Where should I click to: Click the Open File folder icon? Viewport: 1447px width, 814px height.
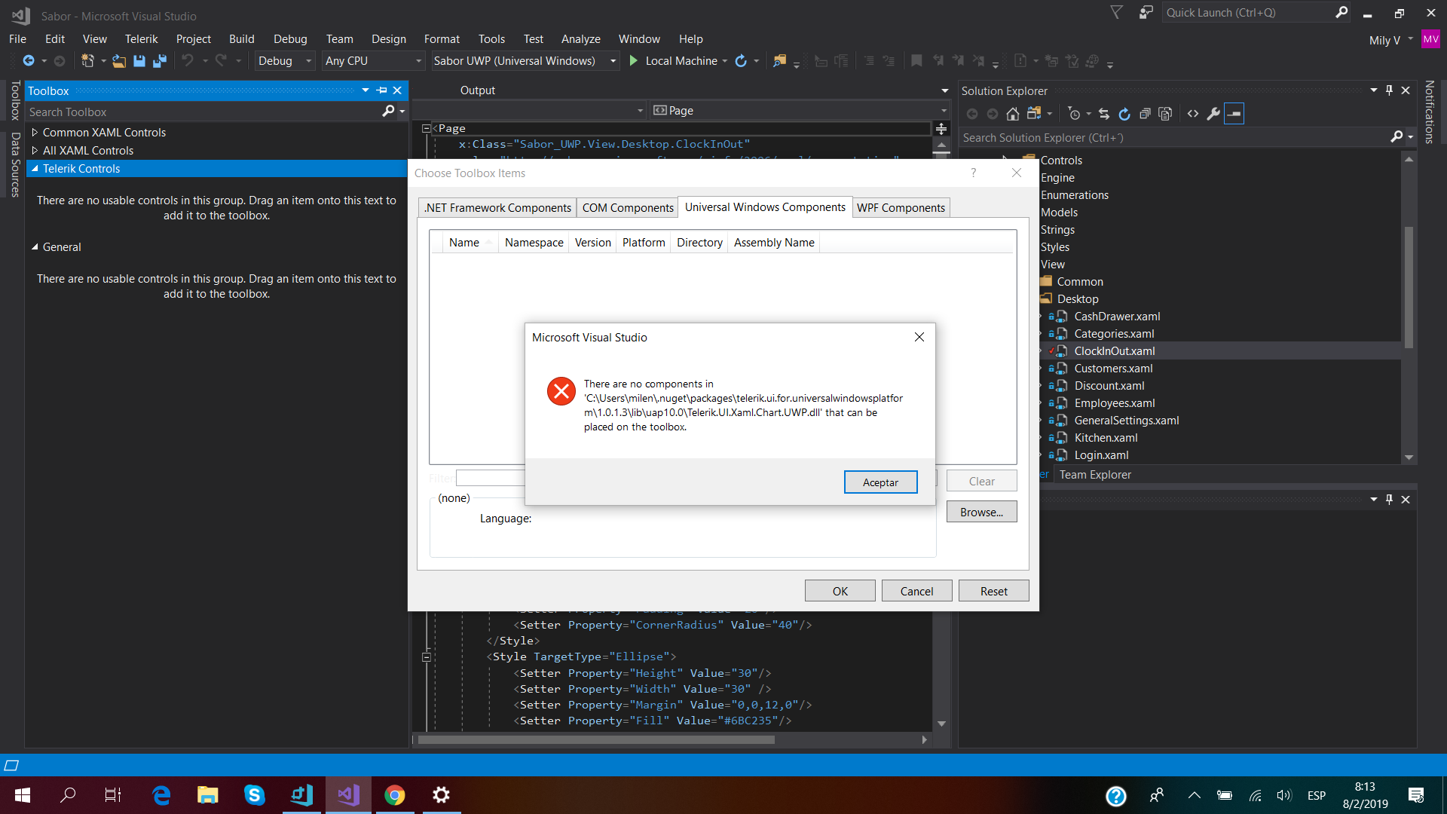tap(119, 61)
